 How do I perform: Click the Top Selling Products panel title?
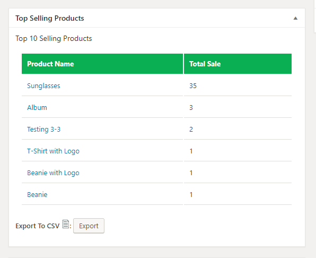tap(50, 19)
